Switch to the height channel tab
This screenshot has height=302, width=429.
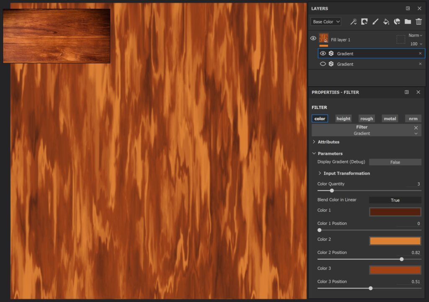coord(343,119)
